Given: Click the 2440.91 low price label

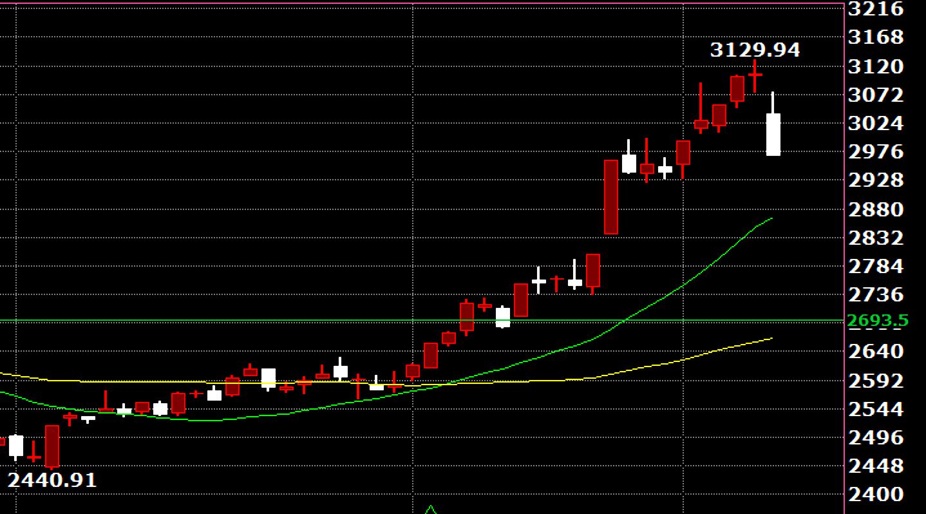Looking at the screenshot, I should [52, 480].
